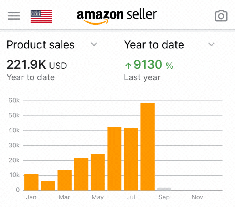Screen dimensions: 235x207
Task: Select the May sales bar
Action: 98,172
